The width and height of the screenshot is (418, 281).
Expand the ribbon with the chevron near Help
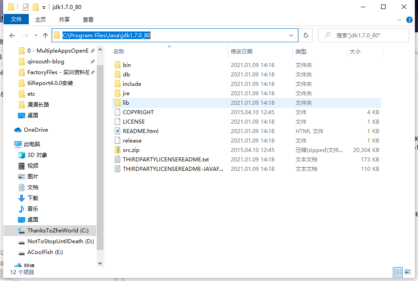tap(399, 19)
